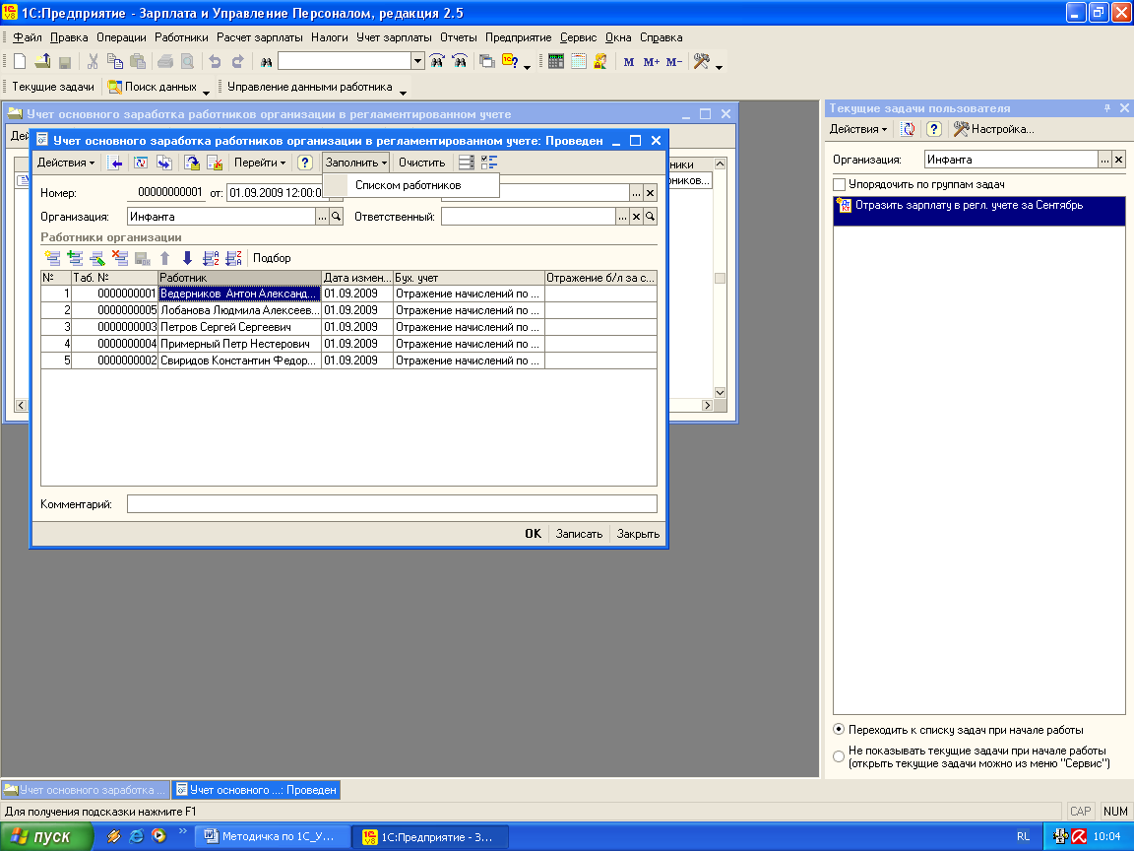Click the Redo arrow icon
Screen dimensions: 1134x851
(237, 62)
